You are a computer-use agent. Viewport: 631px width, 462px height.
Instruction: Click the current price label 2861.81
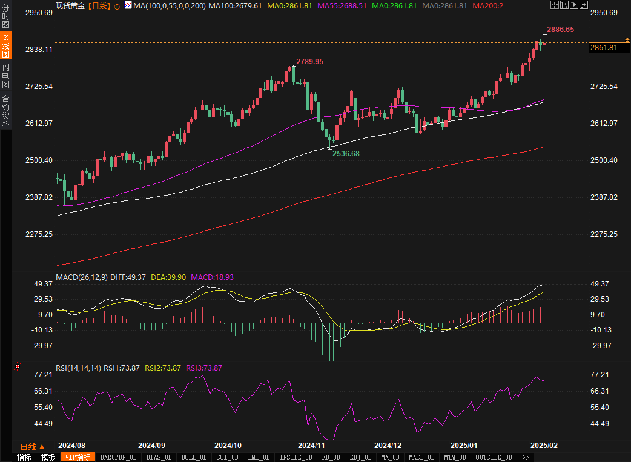[x=606, y=48]
